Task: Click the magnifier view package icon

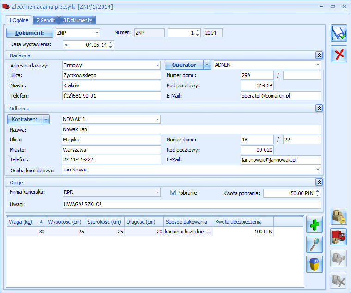Action: (315, 244)
